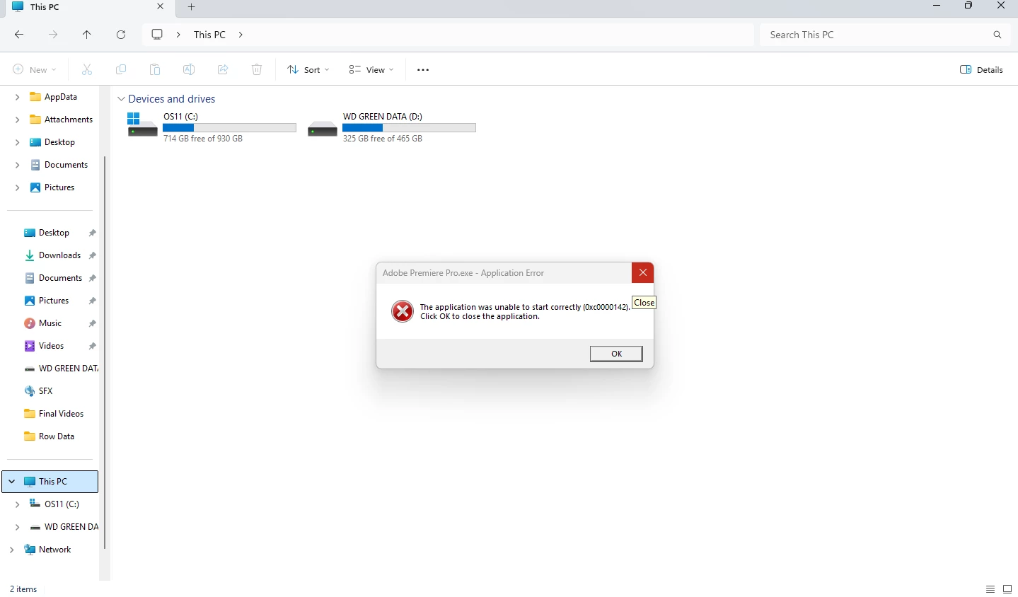
Task: Close the Adobe Premiere Pro error dialog
Action: (642, 272)
